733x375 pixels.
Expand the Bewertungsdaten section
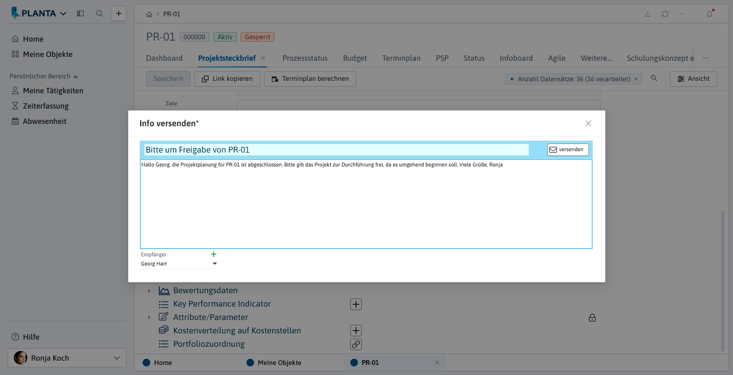coord(149,291)
